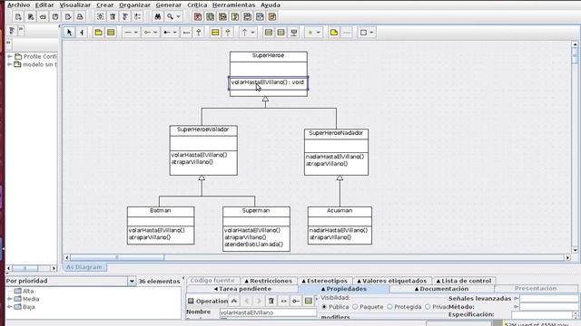Image resolution: width=581 pixels, height=326 pixels.
Task: Create a new use case diagram
Action: [198, 16]
